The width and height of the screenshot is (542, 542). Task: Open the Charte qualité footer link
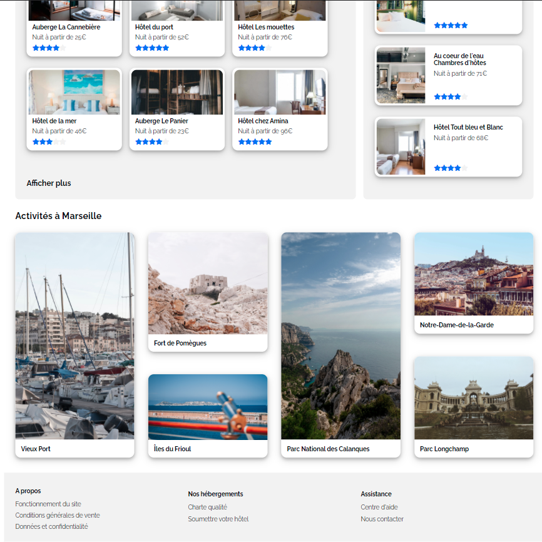click(207, 507)
